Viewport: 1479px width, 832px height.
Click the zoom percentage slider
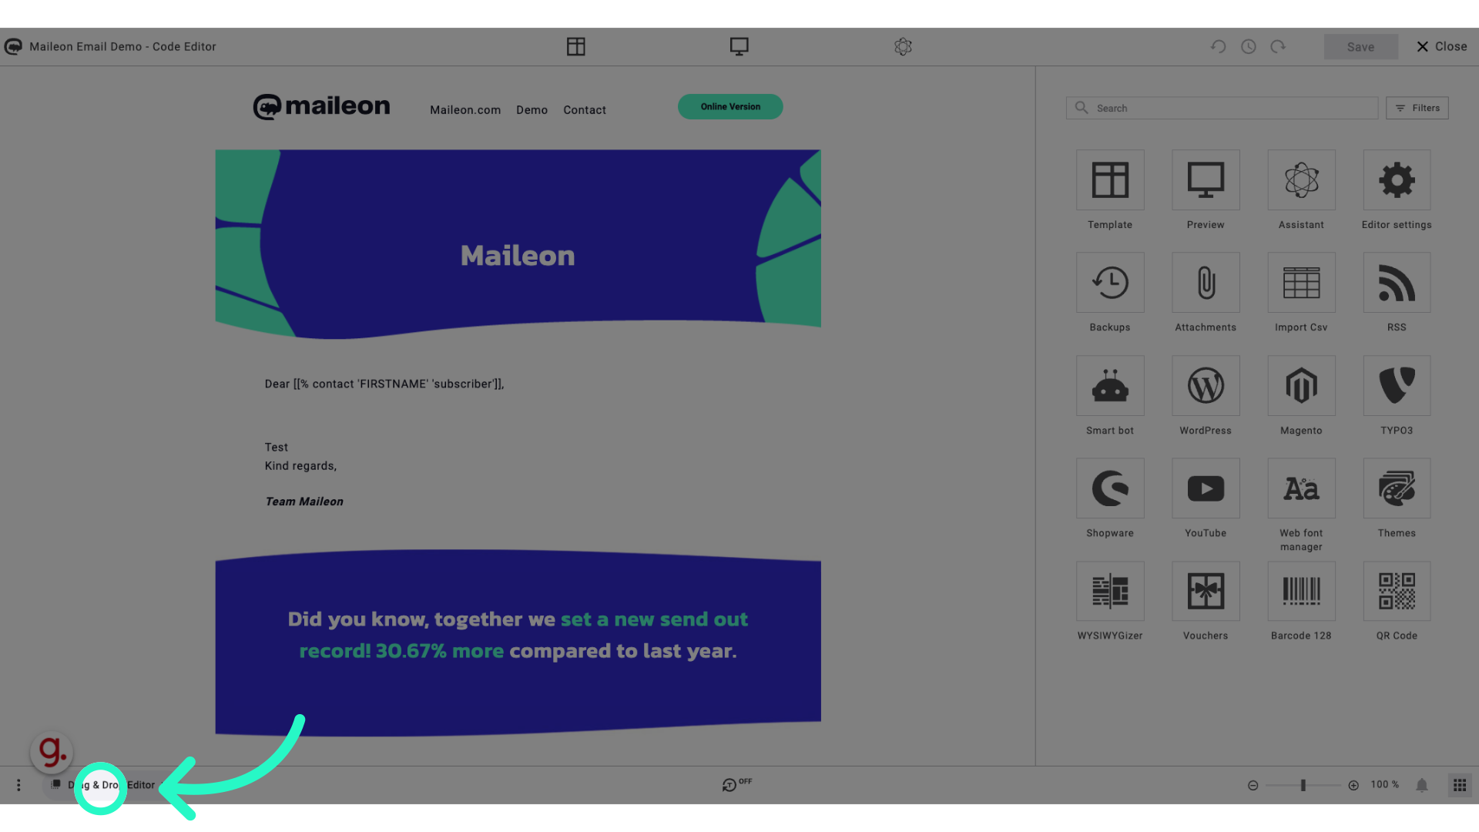tap(1303, 785)
